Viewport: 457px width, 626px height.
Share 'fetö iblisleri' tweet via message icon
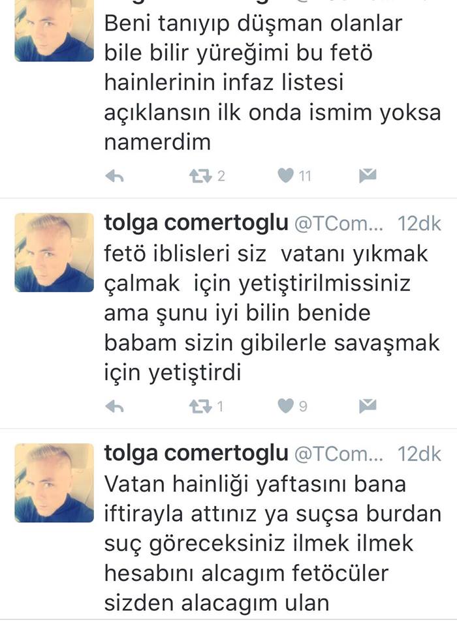[368, 406]
